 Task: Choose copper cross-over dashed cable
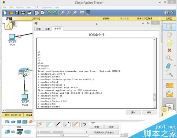click(67, 124)
